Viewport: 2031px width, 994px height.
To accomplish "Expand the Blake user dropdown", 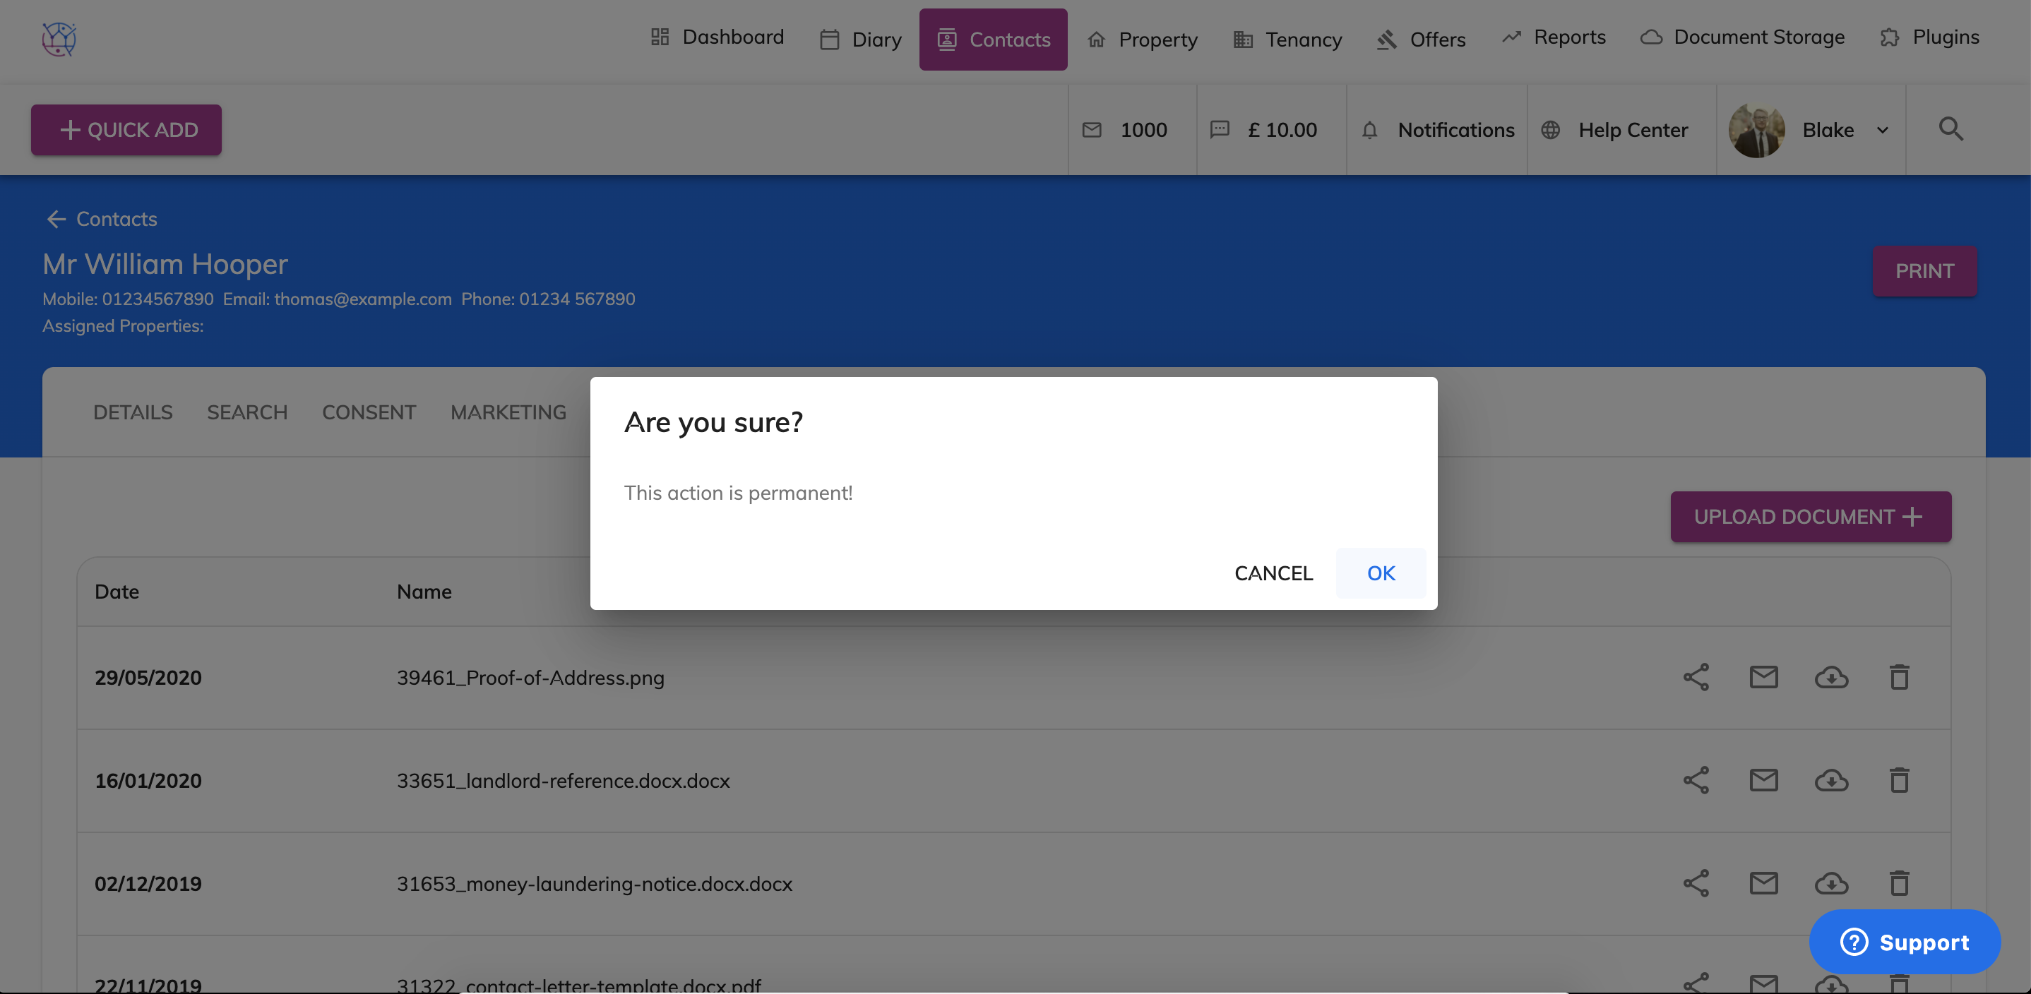I will [1882, 130].
